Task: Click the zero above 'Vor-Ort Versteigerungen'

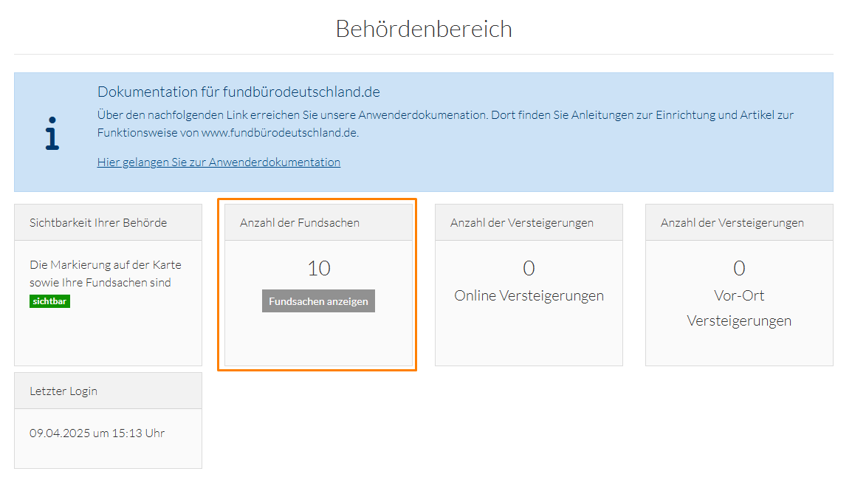Action: tap(739, 268)
